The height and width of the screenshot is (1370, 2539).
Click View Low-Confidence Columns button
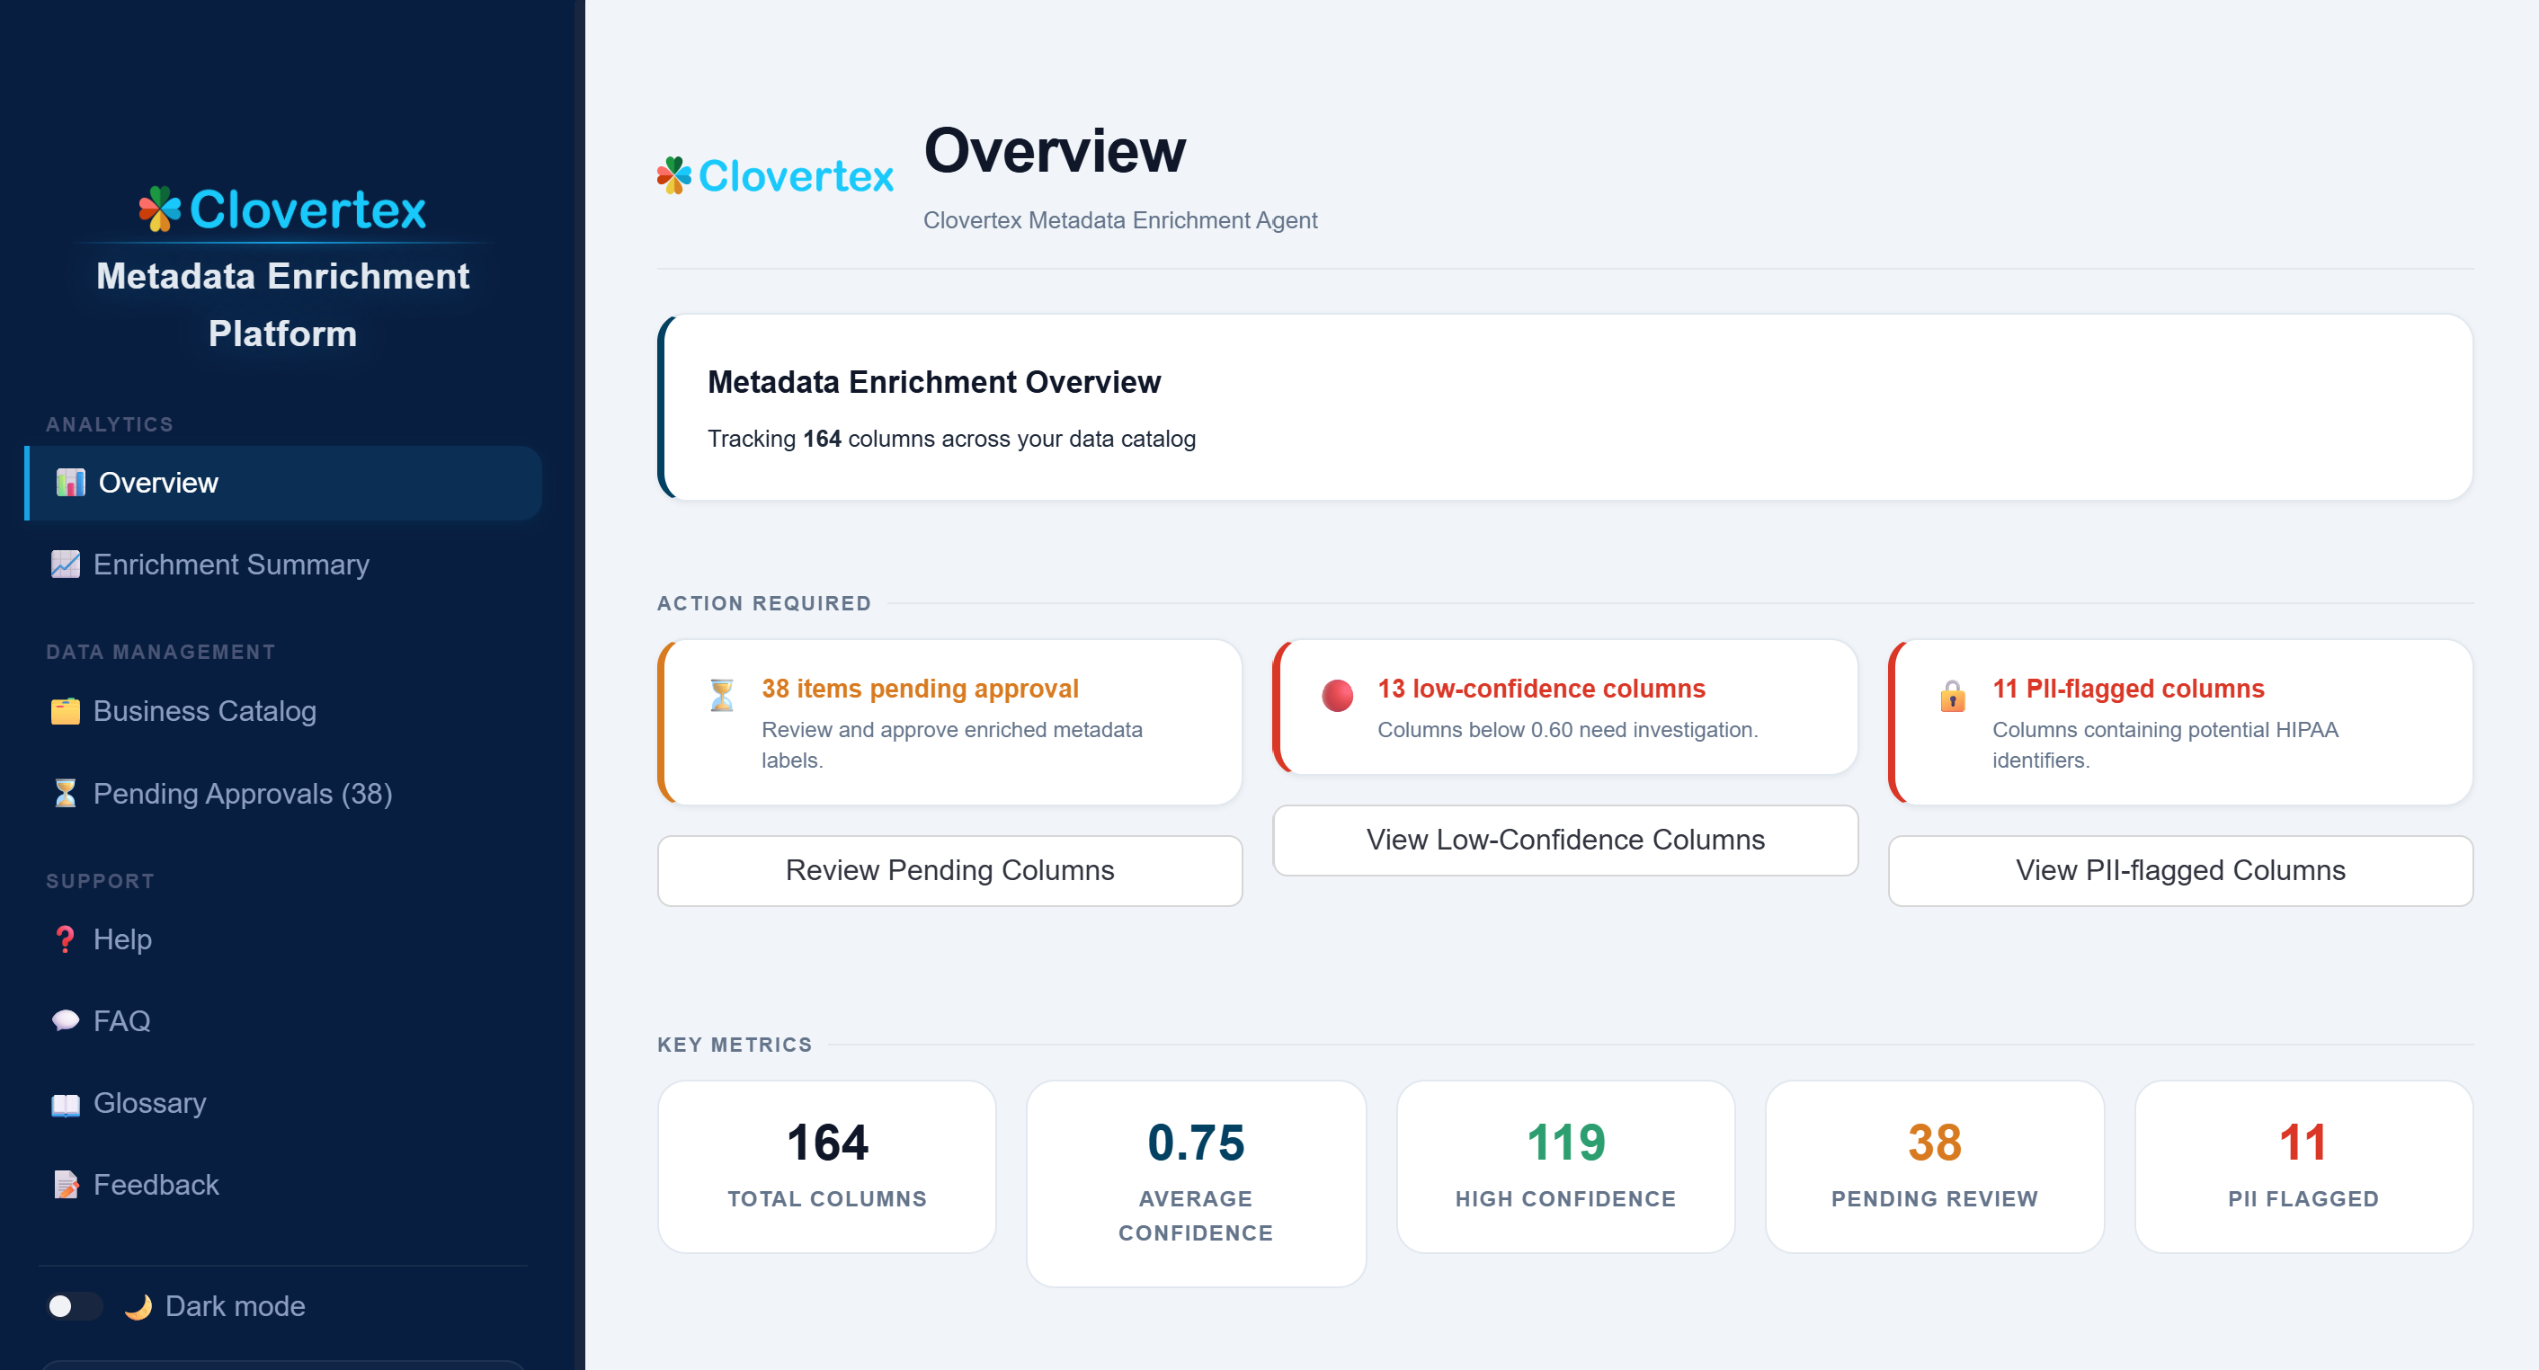coord(1564,840)
